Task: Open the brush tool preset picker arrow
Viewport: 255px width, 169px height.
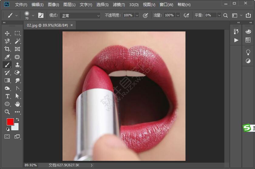Action: click(16, 16)
